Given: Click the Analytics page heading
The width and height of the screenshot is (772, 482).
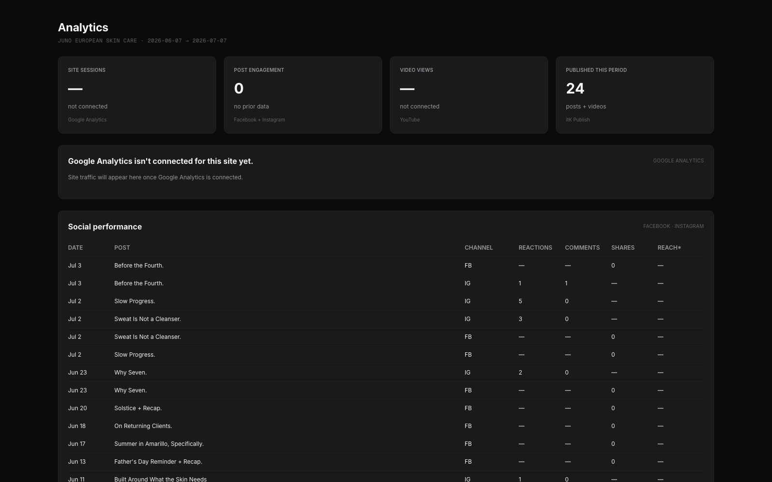Looking at the screenshot, I should (83, 27).
